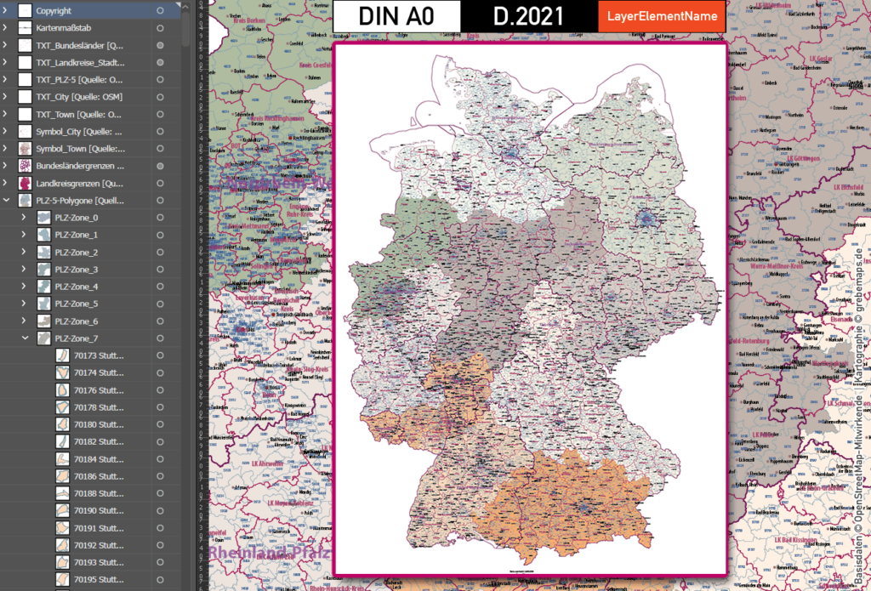Click the PLZ-5-Polygone group thumbnail
Screen dimensions: 871x591
24,200
